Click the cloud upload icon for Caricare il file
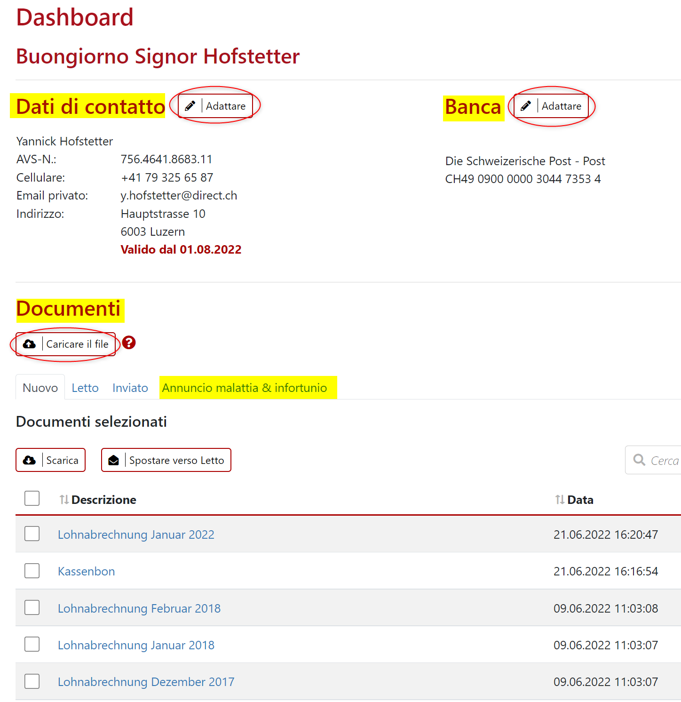 click(29, 344)
